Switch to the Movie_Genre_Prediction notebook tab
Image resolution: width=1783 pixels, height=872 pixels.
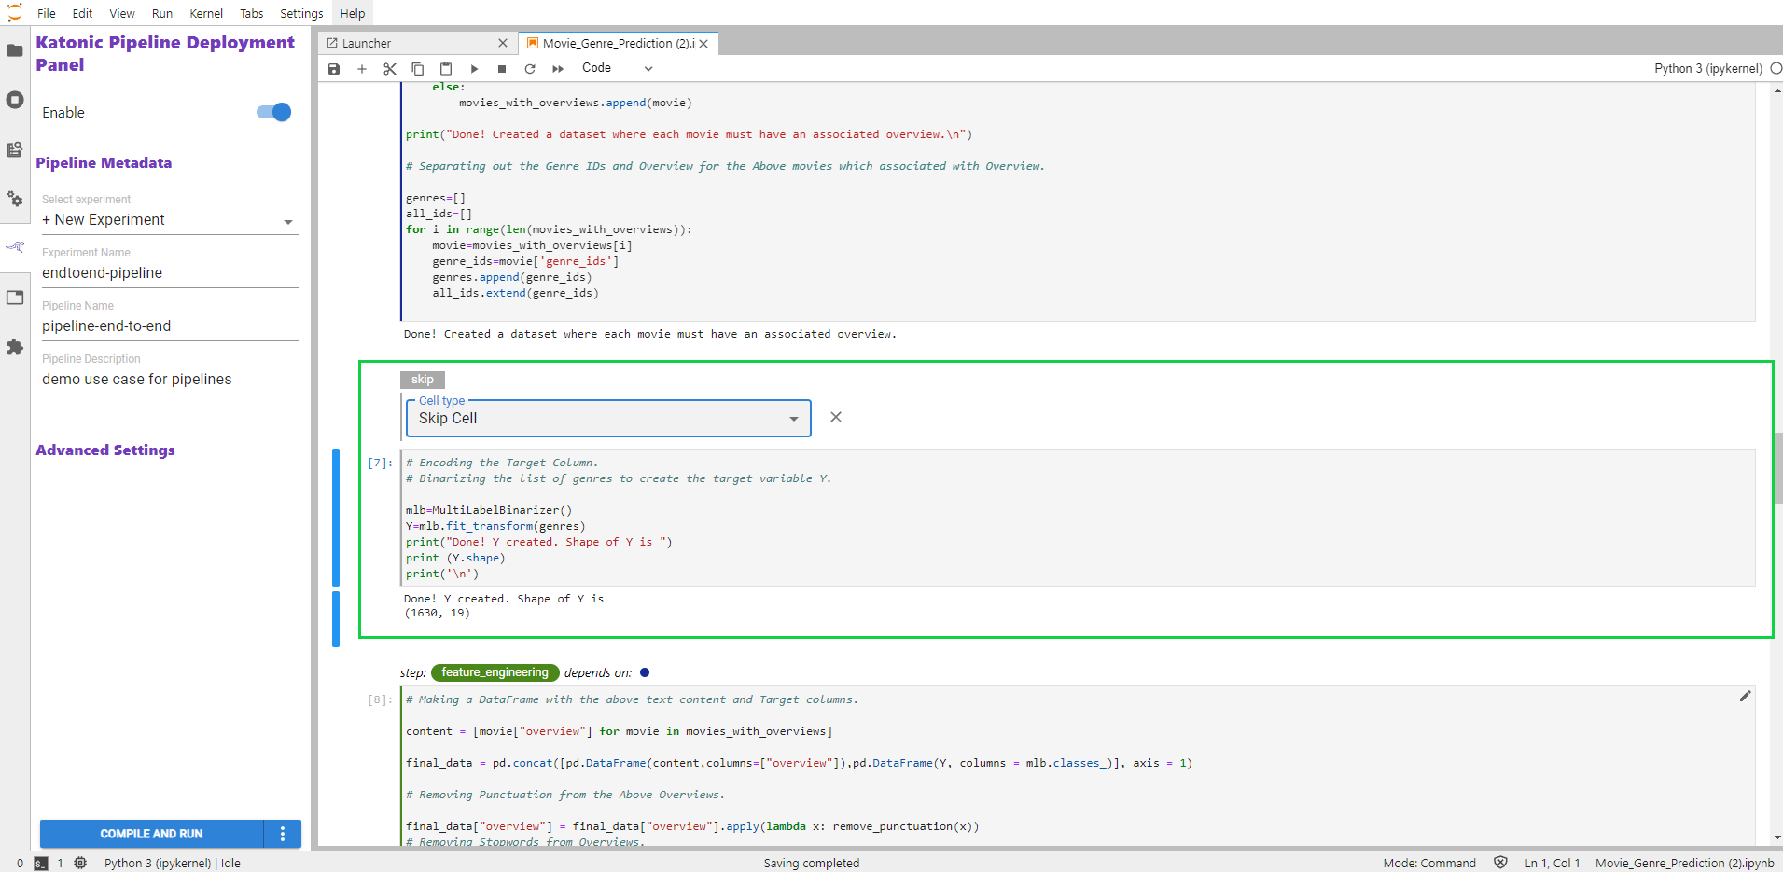tap(619, 43)
